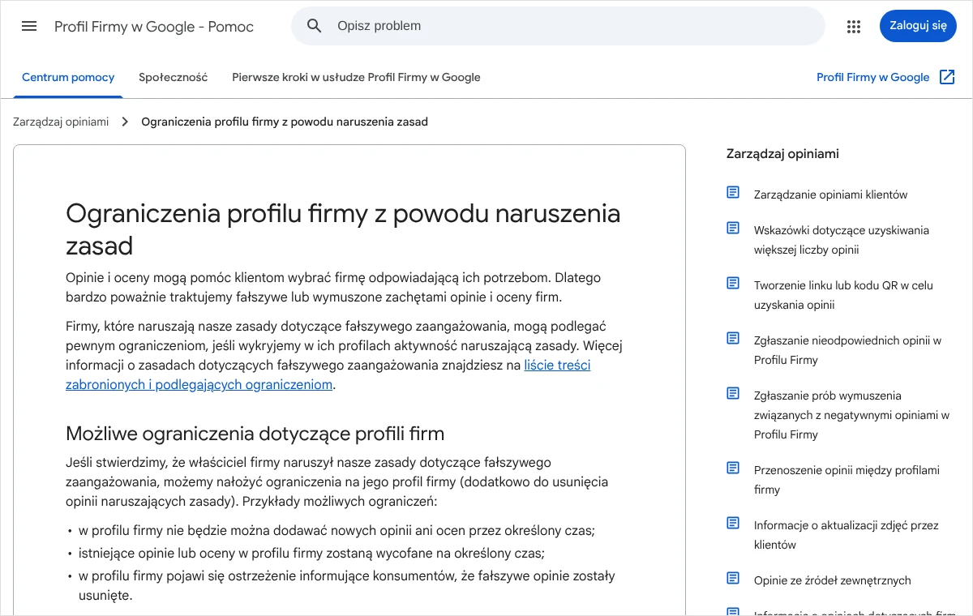Click article icon for Zgłaszanie prób wymuszenia
Image resolution: width=973 pixels, height=616 pixels.
733,394
